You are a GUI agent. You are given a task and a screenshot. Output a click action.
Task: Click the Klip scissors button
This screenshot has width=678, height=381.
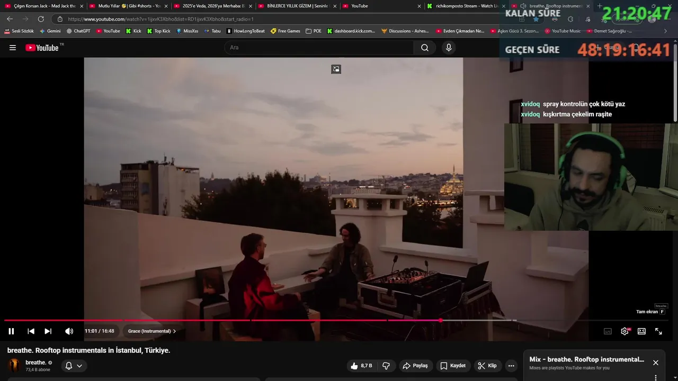click(x=487, y=366)
